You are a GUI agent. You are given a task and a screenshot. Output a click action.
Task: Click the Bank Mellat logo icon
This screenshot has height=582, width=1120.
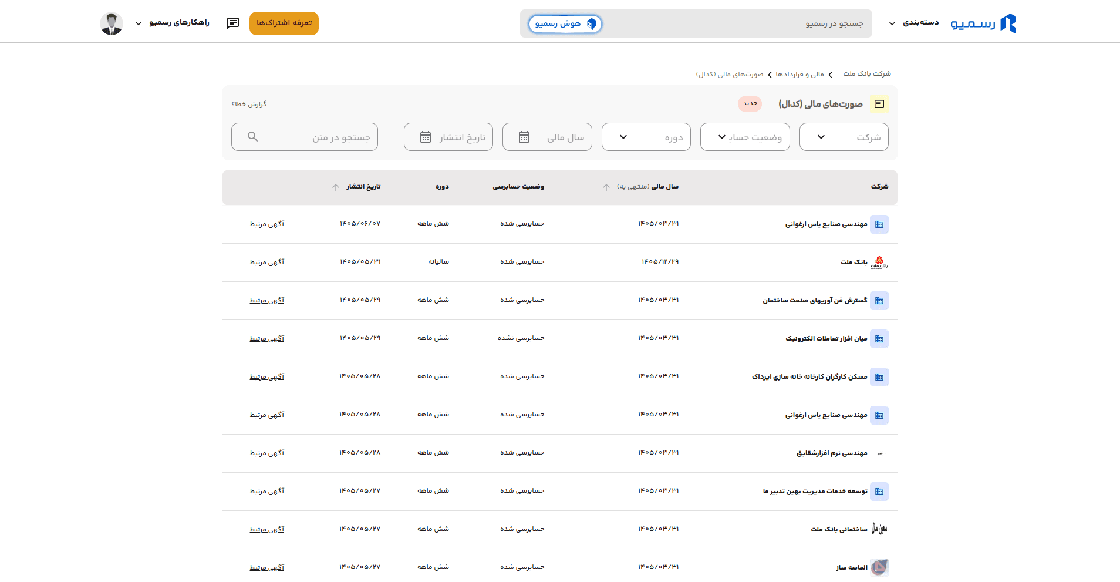click(879, 262)
